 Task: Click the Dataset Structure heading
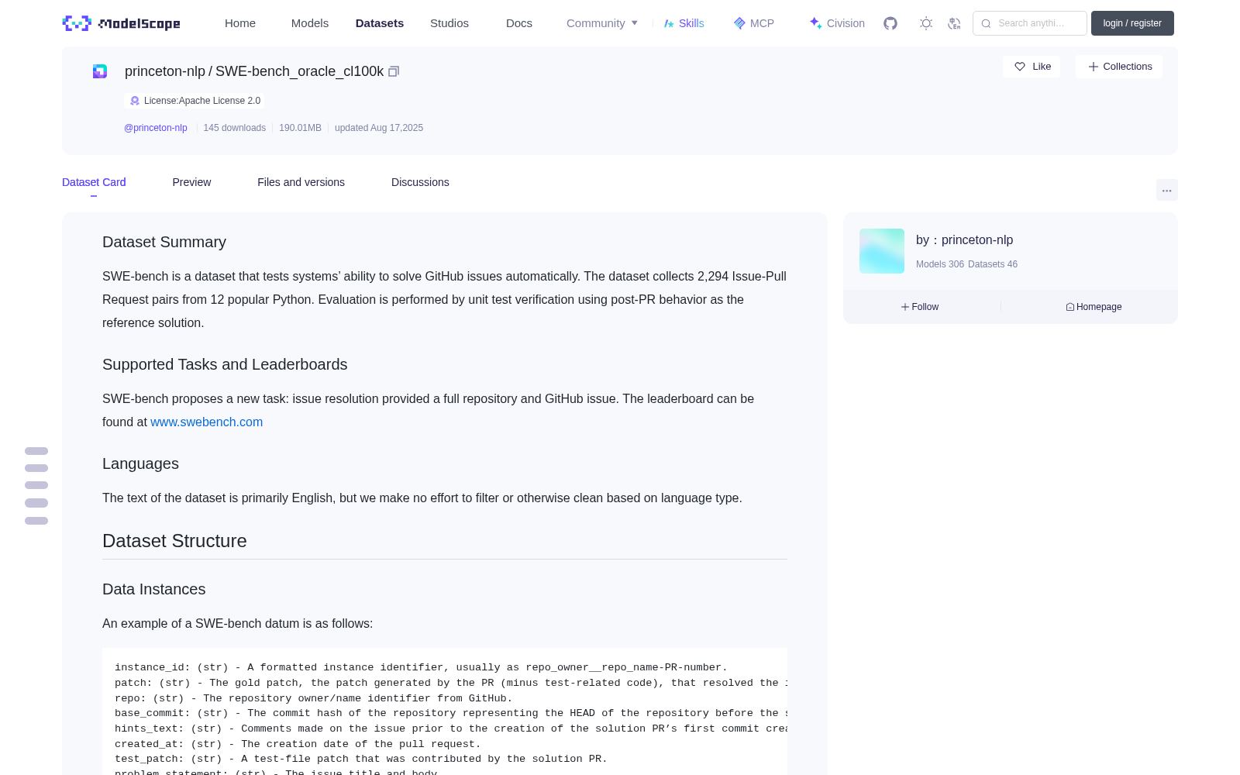coord(174,541)
